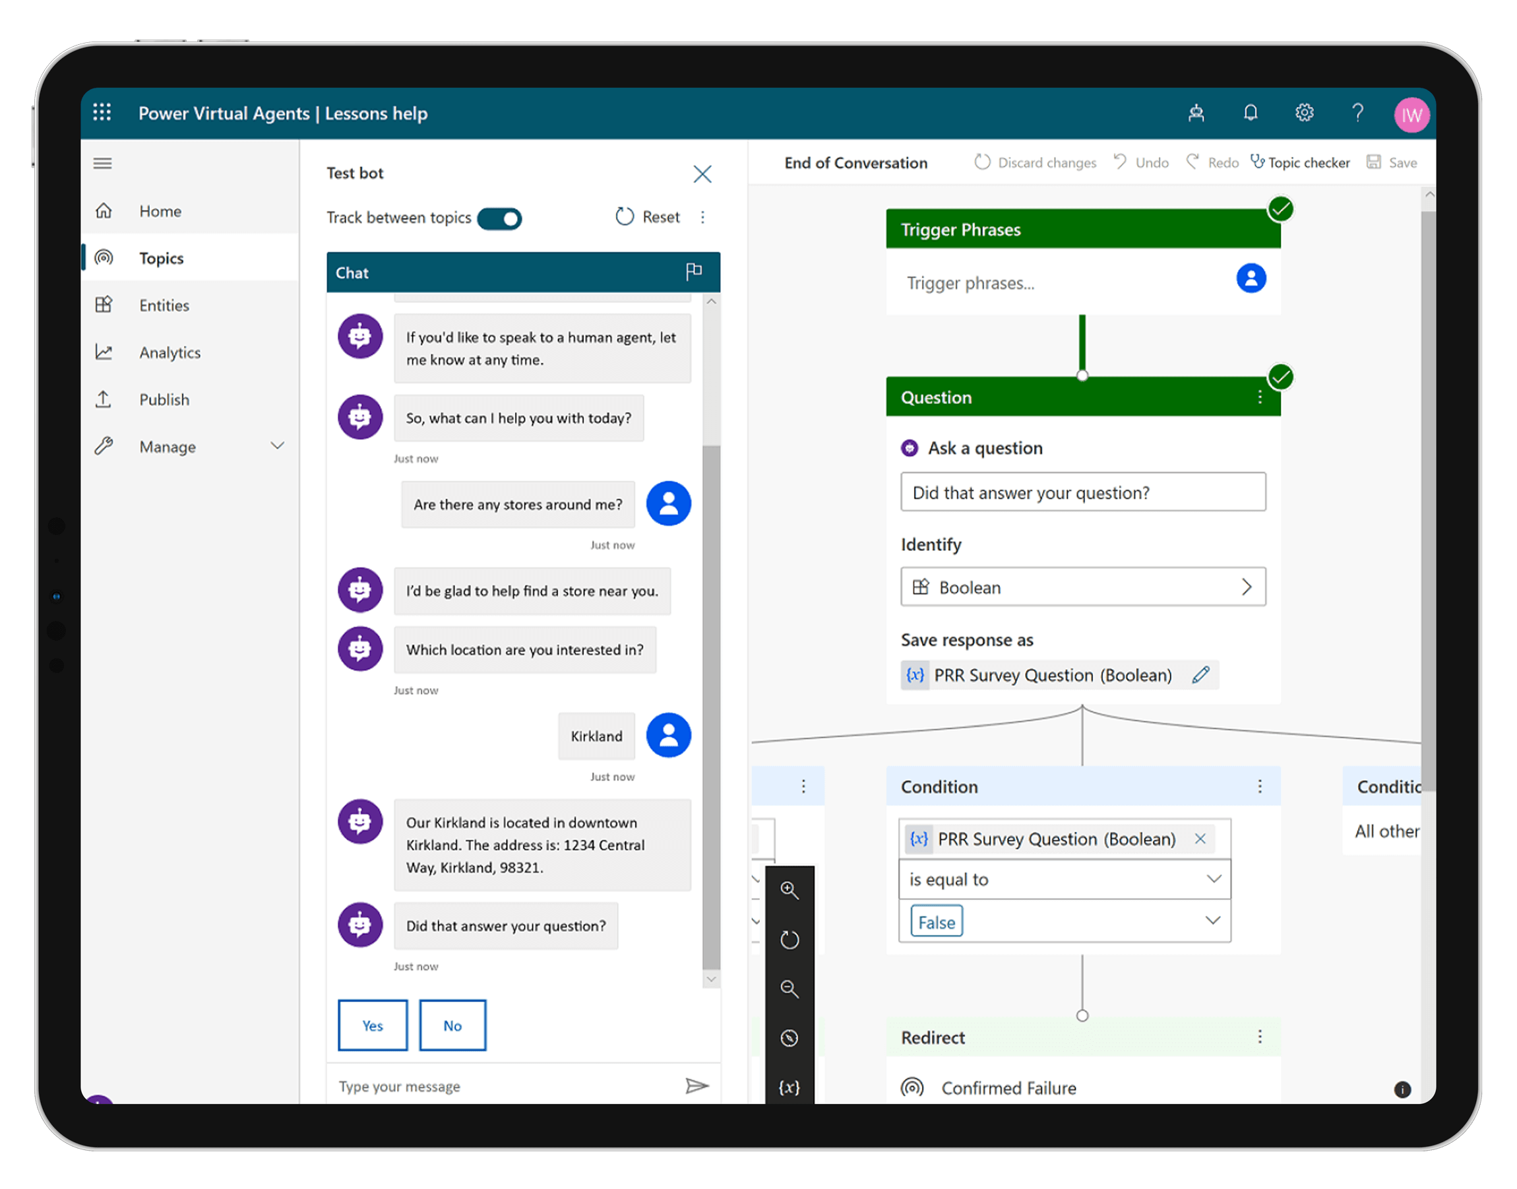The image size is (1517, 1189).
Task: Open the False value dropdown
Action: pos(1065,921)
